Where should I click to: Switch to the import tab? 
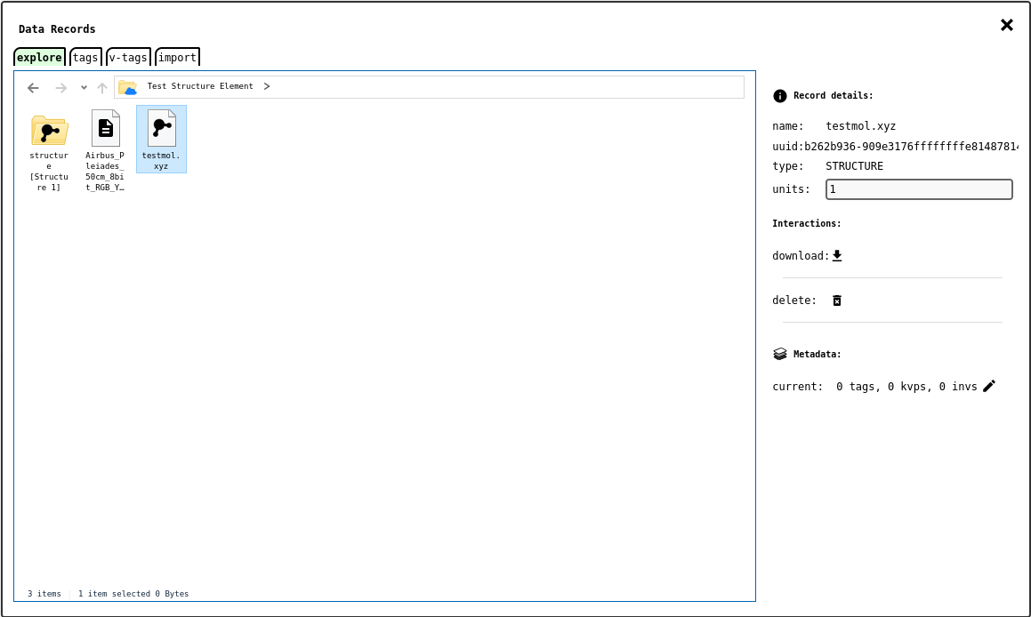coord(177,58)
